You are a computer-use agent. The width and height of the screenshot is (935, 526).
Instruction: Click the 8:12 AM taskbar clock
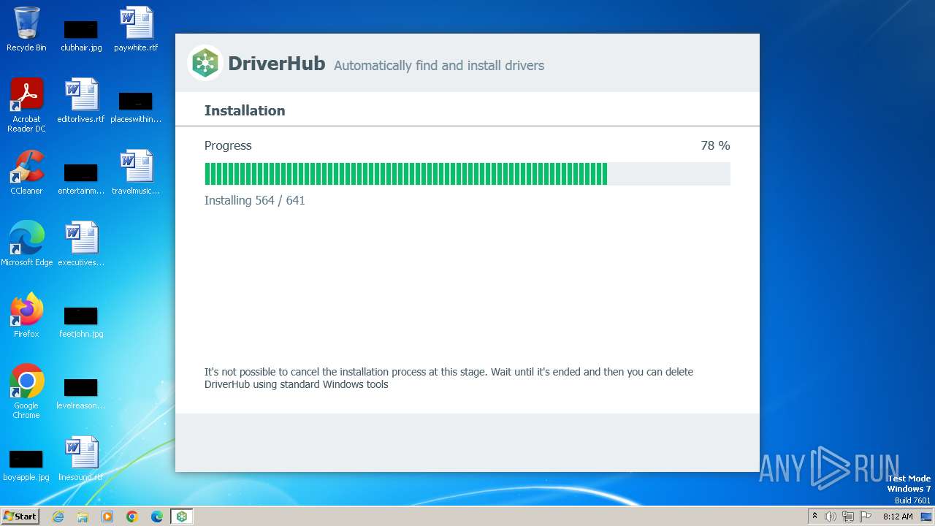898,517
